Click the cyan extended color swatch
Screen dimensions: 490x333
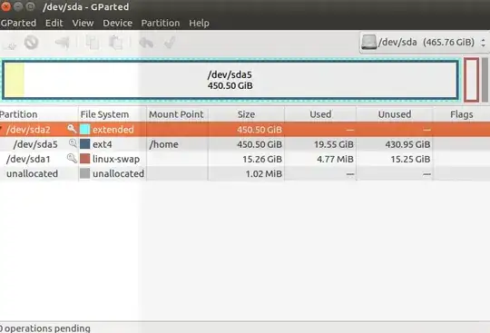point(84,130)
